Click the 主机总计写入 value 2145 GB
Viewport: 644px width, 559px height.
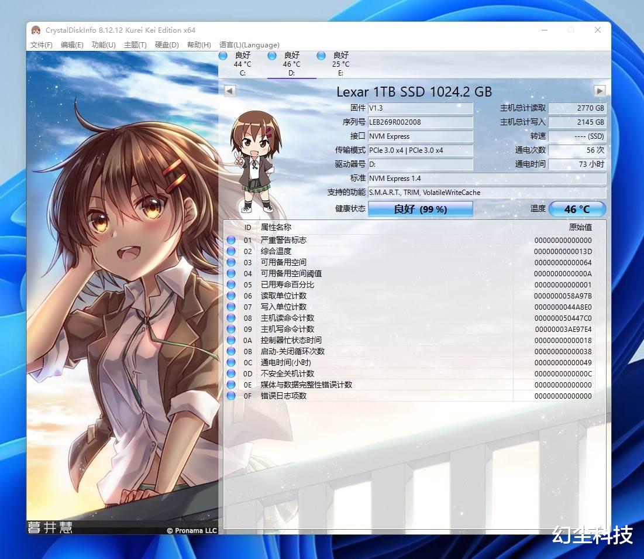tap(577, 122)
